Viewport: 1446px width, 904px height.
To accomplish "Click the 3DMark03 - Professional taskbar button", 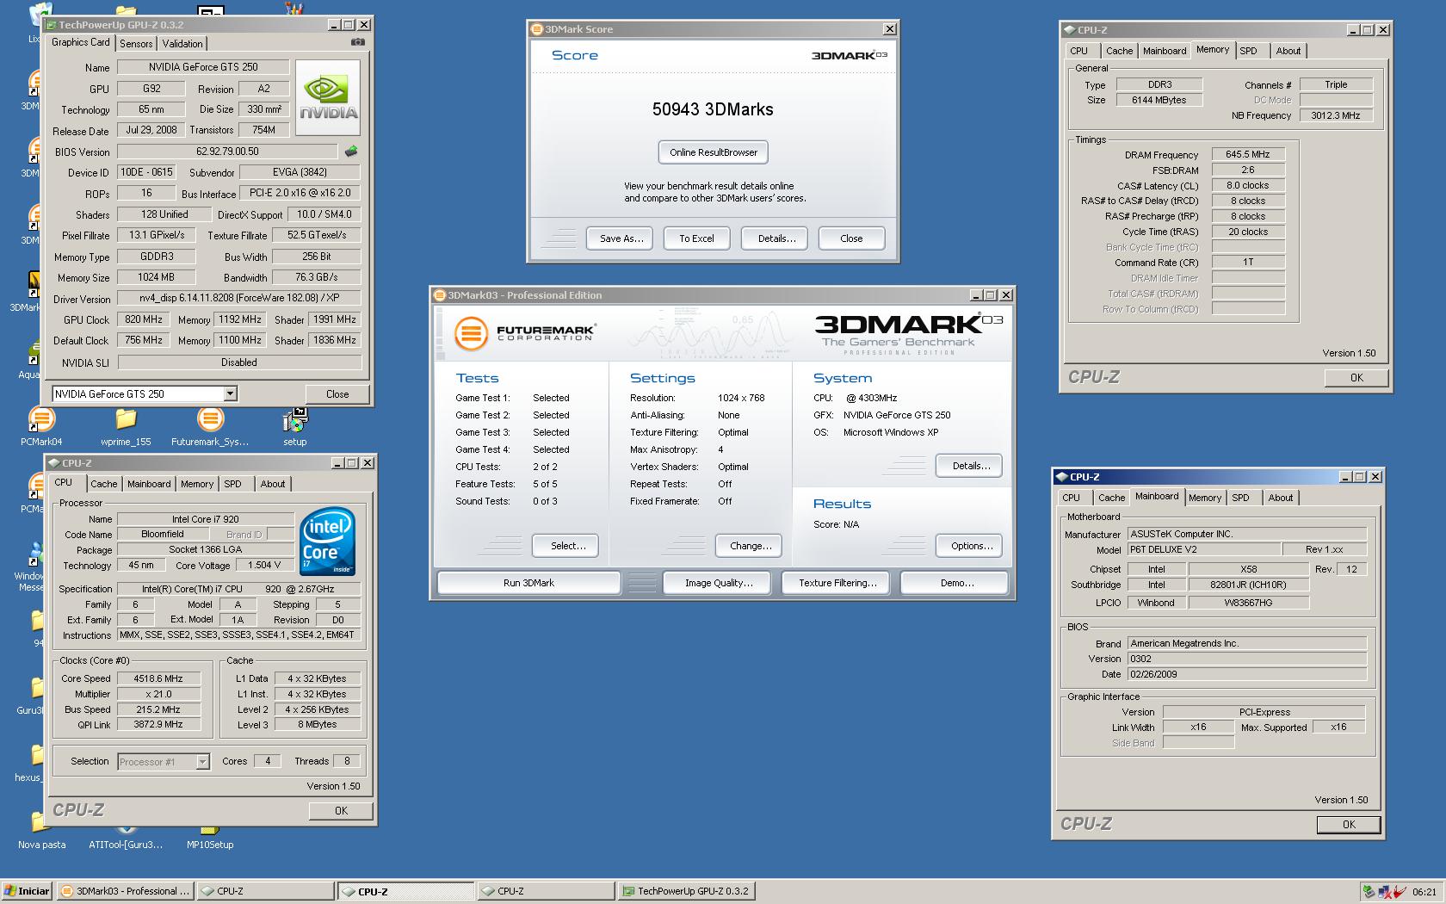I will tap(126, 891).
